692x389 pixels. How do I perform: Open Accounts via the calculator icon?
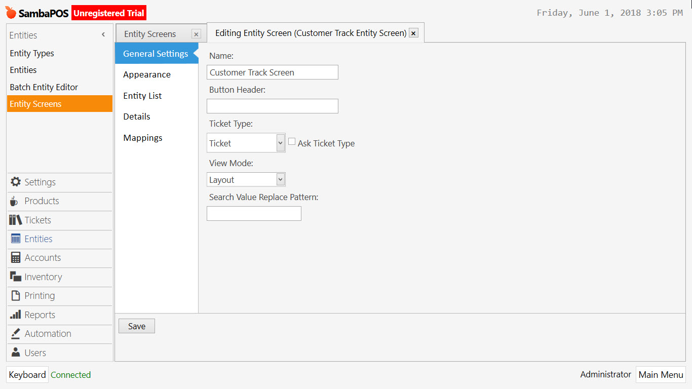[x=15, y=258]
